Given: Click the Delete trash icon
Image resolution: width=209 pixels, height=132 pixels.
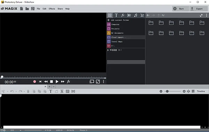Looking at the screenshot, I should pos(28,91).
